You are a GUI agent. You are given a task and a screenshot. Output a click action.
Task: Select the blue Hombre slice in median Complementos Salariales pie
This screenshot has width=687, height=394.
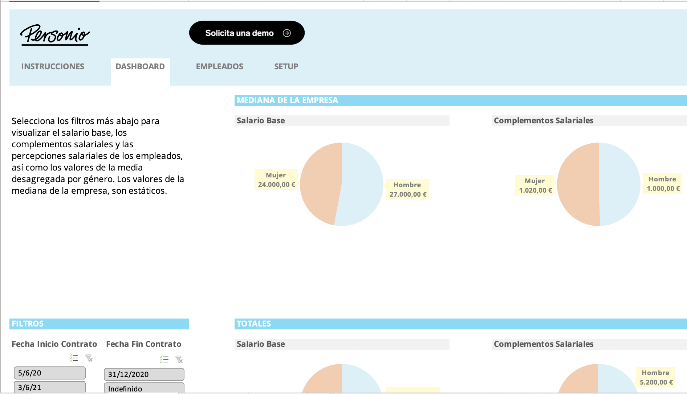tap(619, 184)
